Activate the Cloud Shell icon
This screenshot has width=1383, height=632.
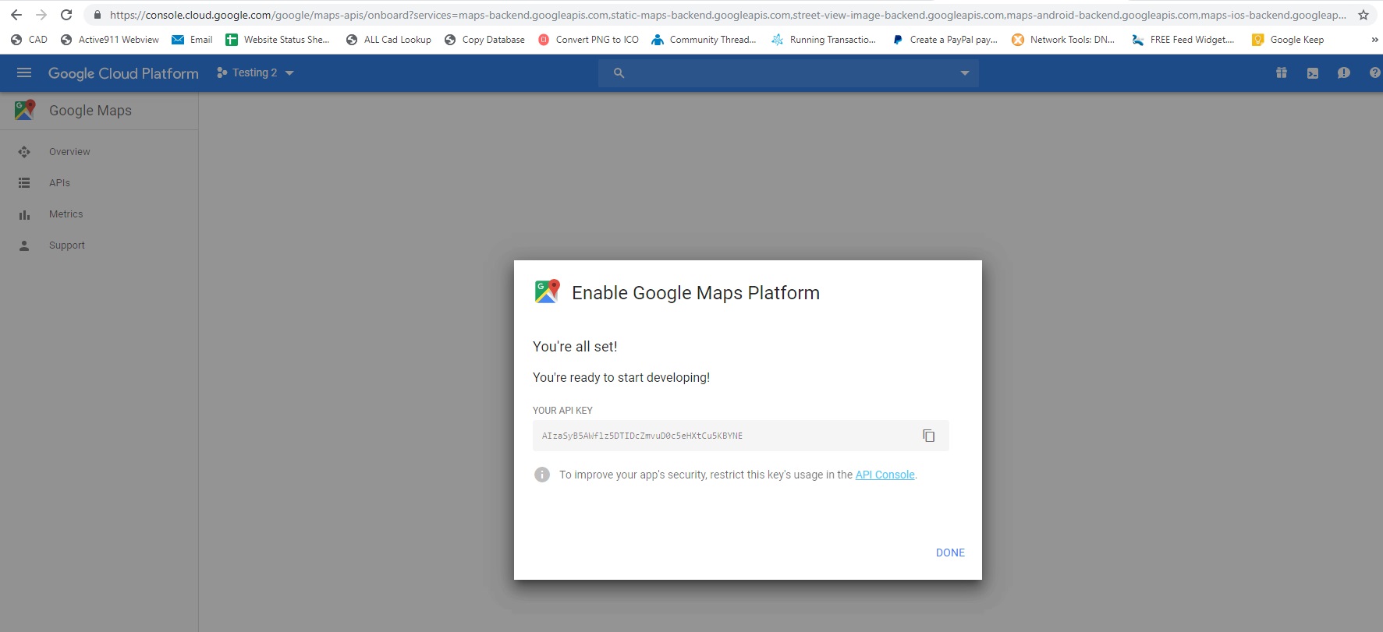click(1313, 72)
